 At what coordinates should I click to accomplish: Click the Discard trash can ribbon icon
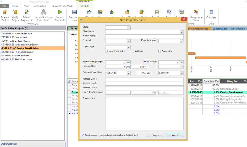(89, 12)
